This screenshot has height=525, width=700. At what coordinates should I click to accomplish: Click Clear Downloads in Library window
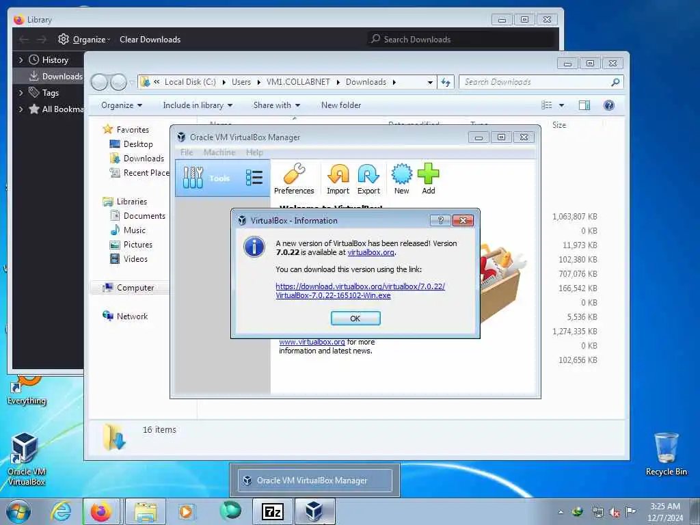pyautogui.click(x=150, y=39)
